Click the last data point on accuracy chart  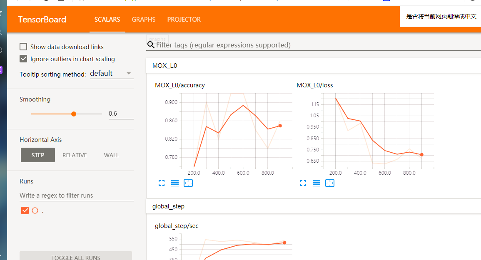pos(280,126)
